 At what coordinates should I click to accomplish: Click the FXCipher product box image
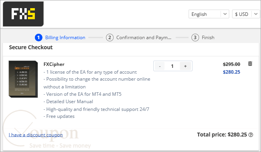coord(23,79)
